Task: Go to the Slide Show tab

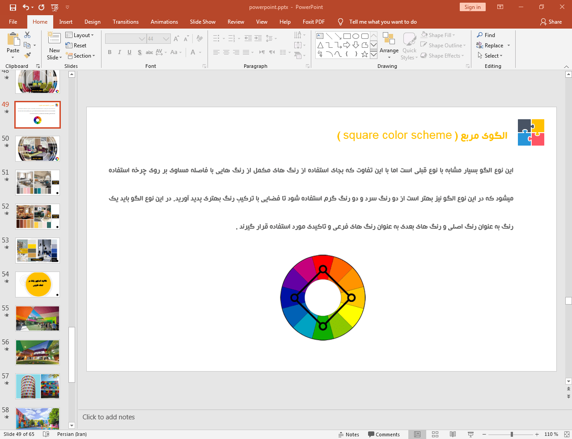Action: pos(203,21)
